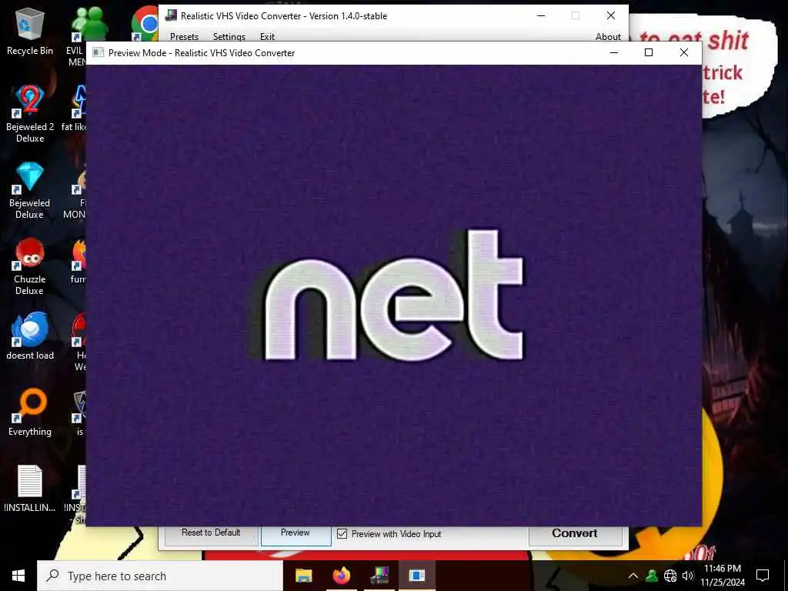Click the VHS Converter title bar icon

click(x=171, y=15)
